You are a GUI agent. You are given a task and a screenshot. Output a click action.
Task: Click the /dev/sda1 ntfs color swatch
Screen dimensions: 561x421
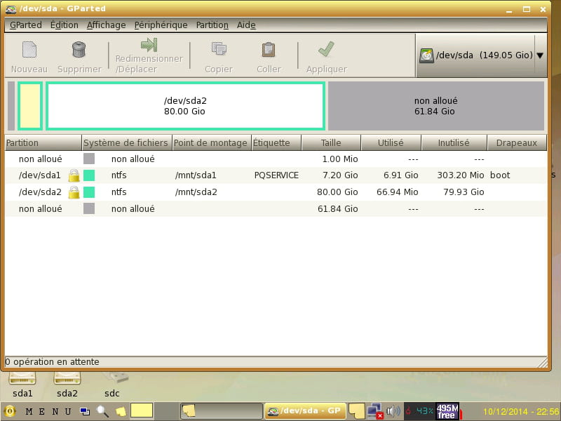tap(89, 175)
